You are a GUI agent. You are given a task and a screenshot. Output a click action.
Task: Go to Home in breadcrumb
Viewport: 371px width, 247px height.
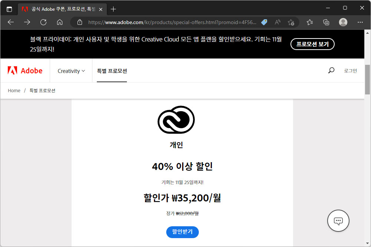pyautogui.click(x=14, y=90)
